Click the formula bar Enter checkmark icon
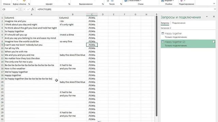 (x=28, y=9)
